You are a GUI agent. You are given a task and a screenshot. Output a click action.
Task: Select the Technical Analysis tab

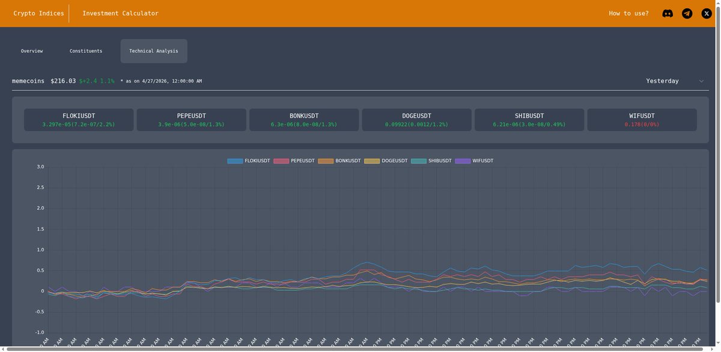tap(153, 50)
